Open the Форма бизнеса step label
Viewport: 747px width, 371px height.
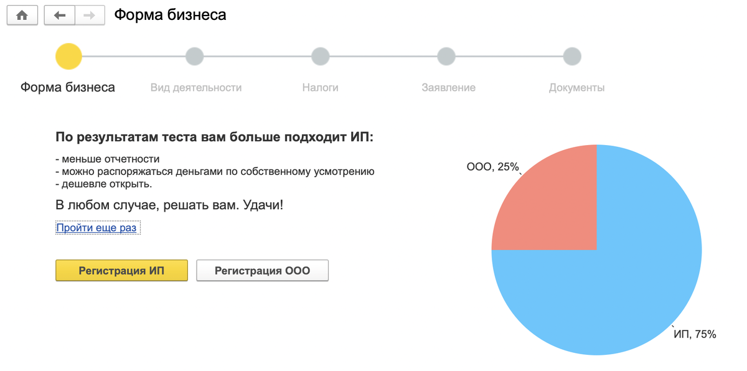click(68, 87)
